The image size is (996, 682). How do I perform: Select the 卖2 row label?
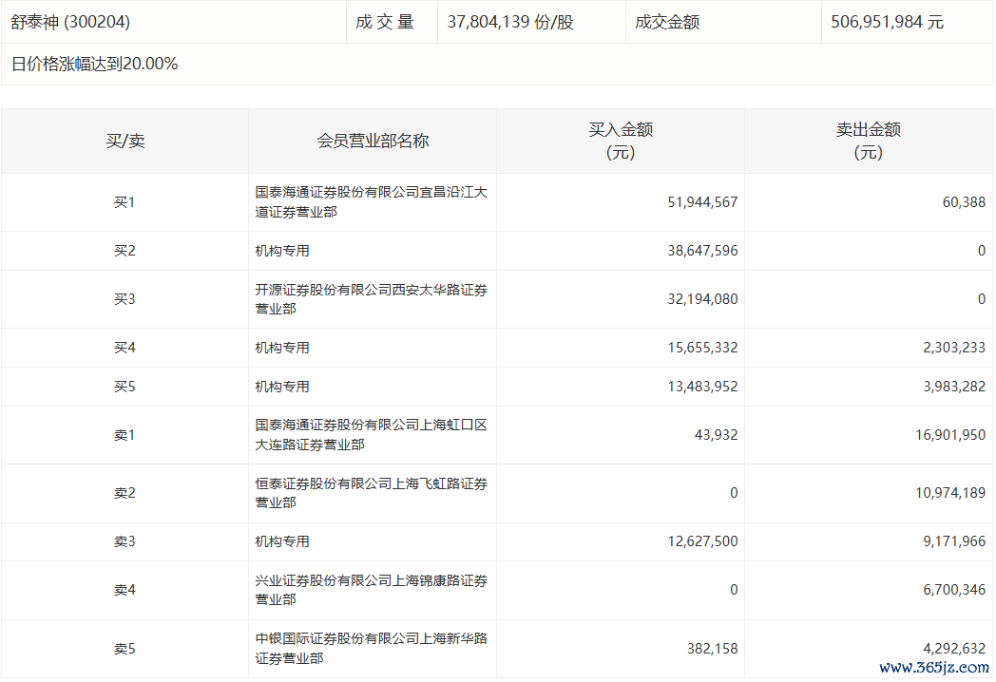pyautogui.click(x=124, y=493)
